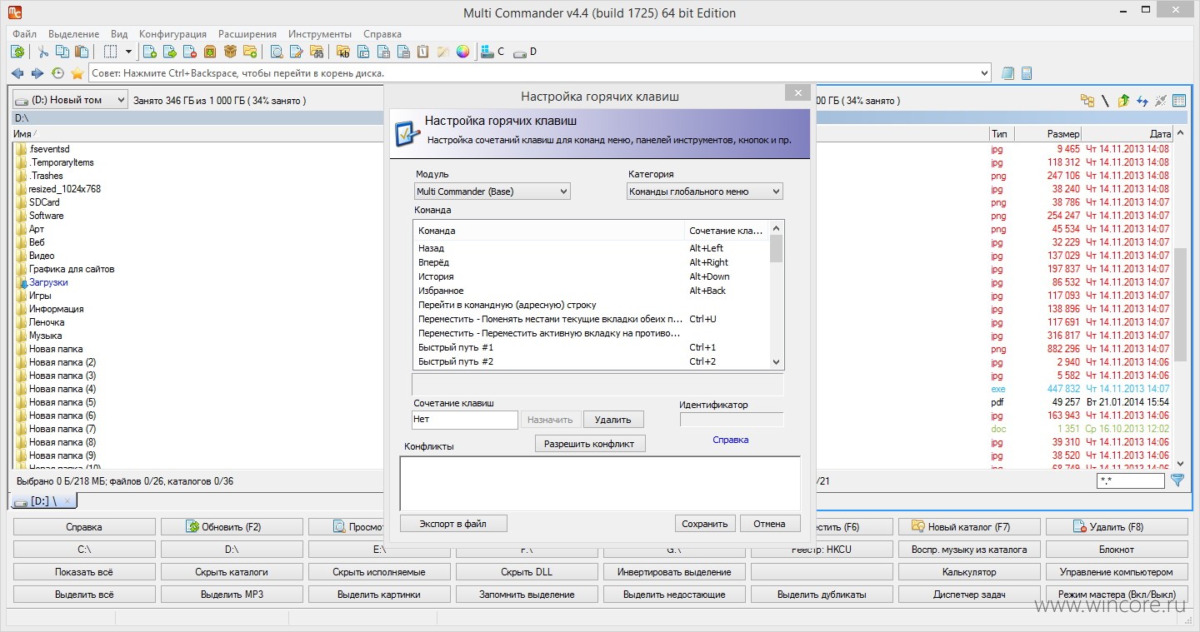
Task: Click the Paste clipboard icon
Action: pos(81,52)
